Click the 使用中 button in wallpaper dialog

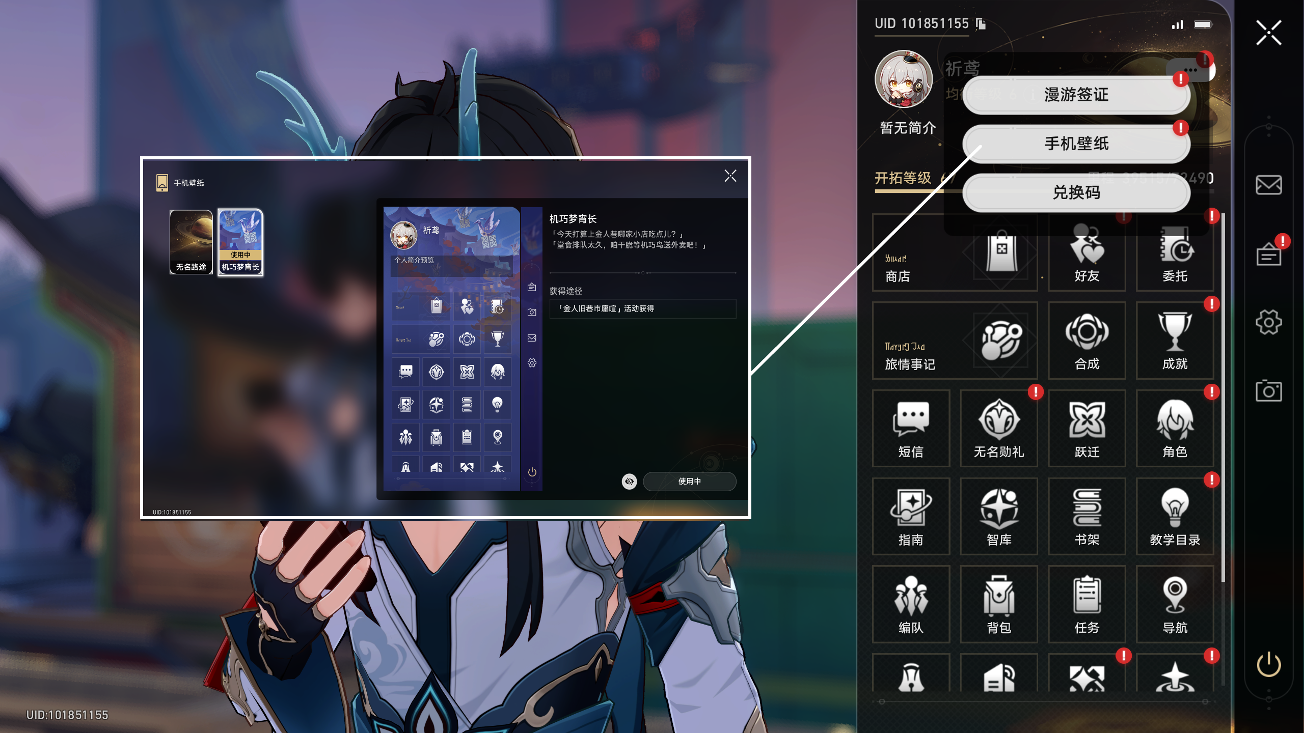point(689,481)
